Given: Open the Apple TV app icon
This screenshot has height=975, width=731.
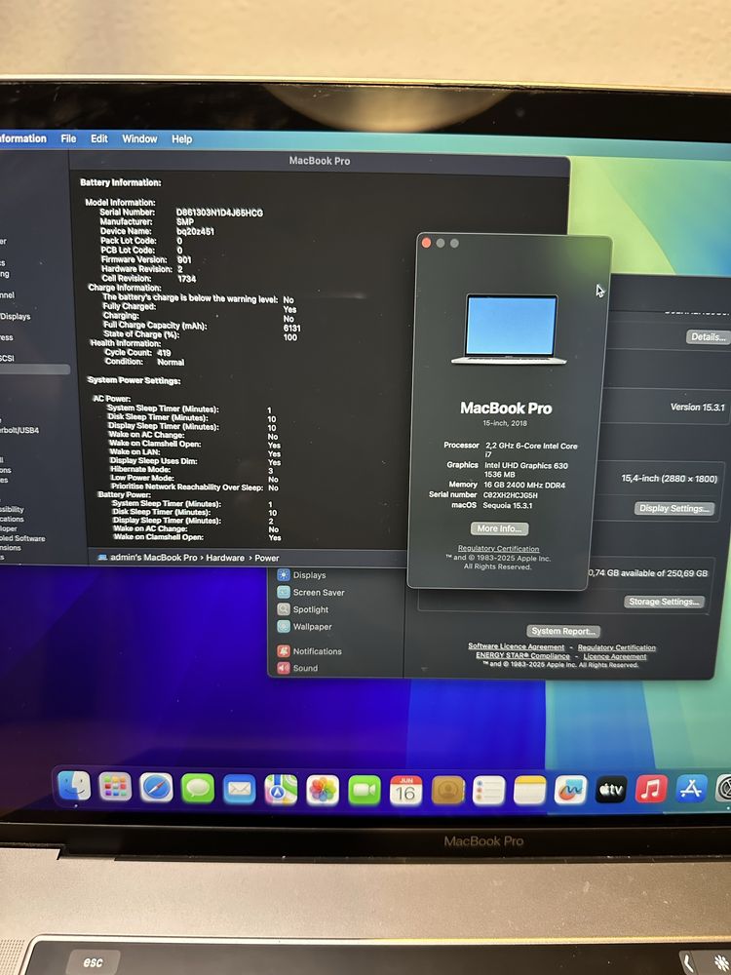Looking at the screenshot, I should (611, 789).
